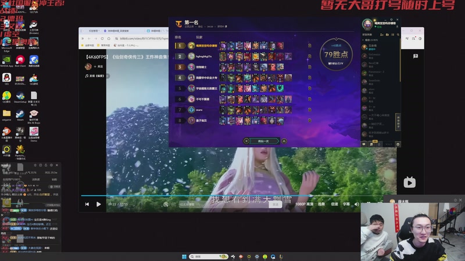Open the 选集 episode list
Image resolution: width=465 pixels, height=261 pixels.
(321, 204)
